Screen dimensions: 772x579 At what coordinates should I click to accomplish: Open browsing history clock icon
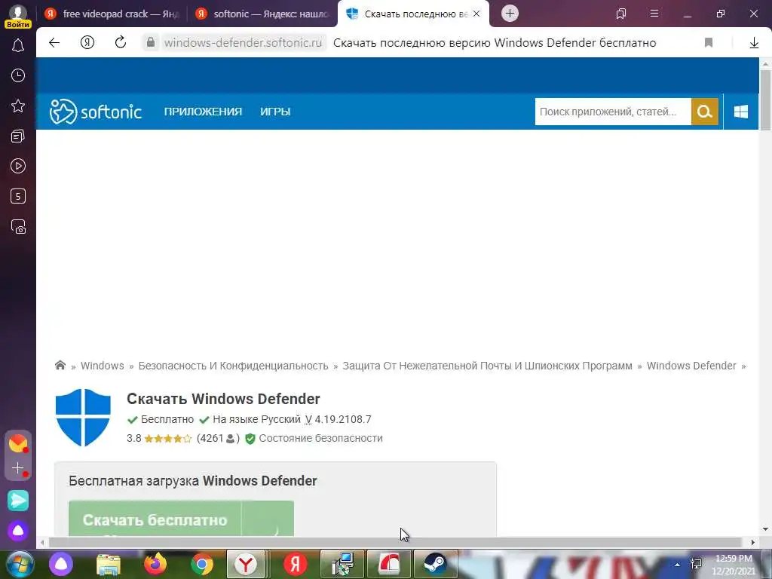tap(18, 75)
